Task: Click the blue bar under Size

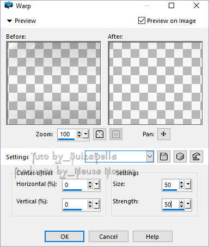Action: tap(170, 190)
